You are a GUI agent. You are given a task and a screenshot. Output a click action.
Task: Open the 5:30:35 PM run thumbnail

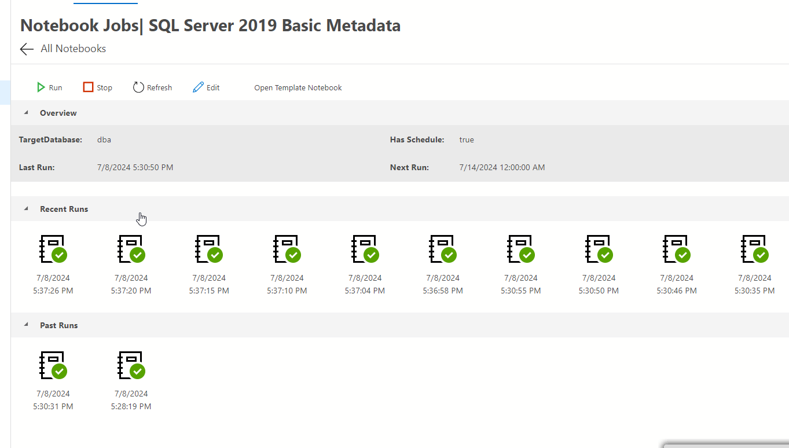coord(755,249)
